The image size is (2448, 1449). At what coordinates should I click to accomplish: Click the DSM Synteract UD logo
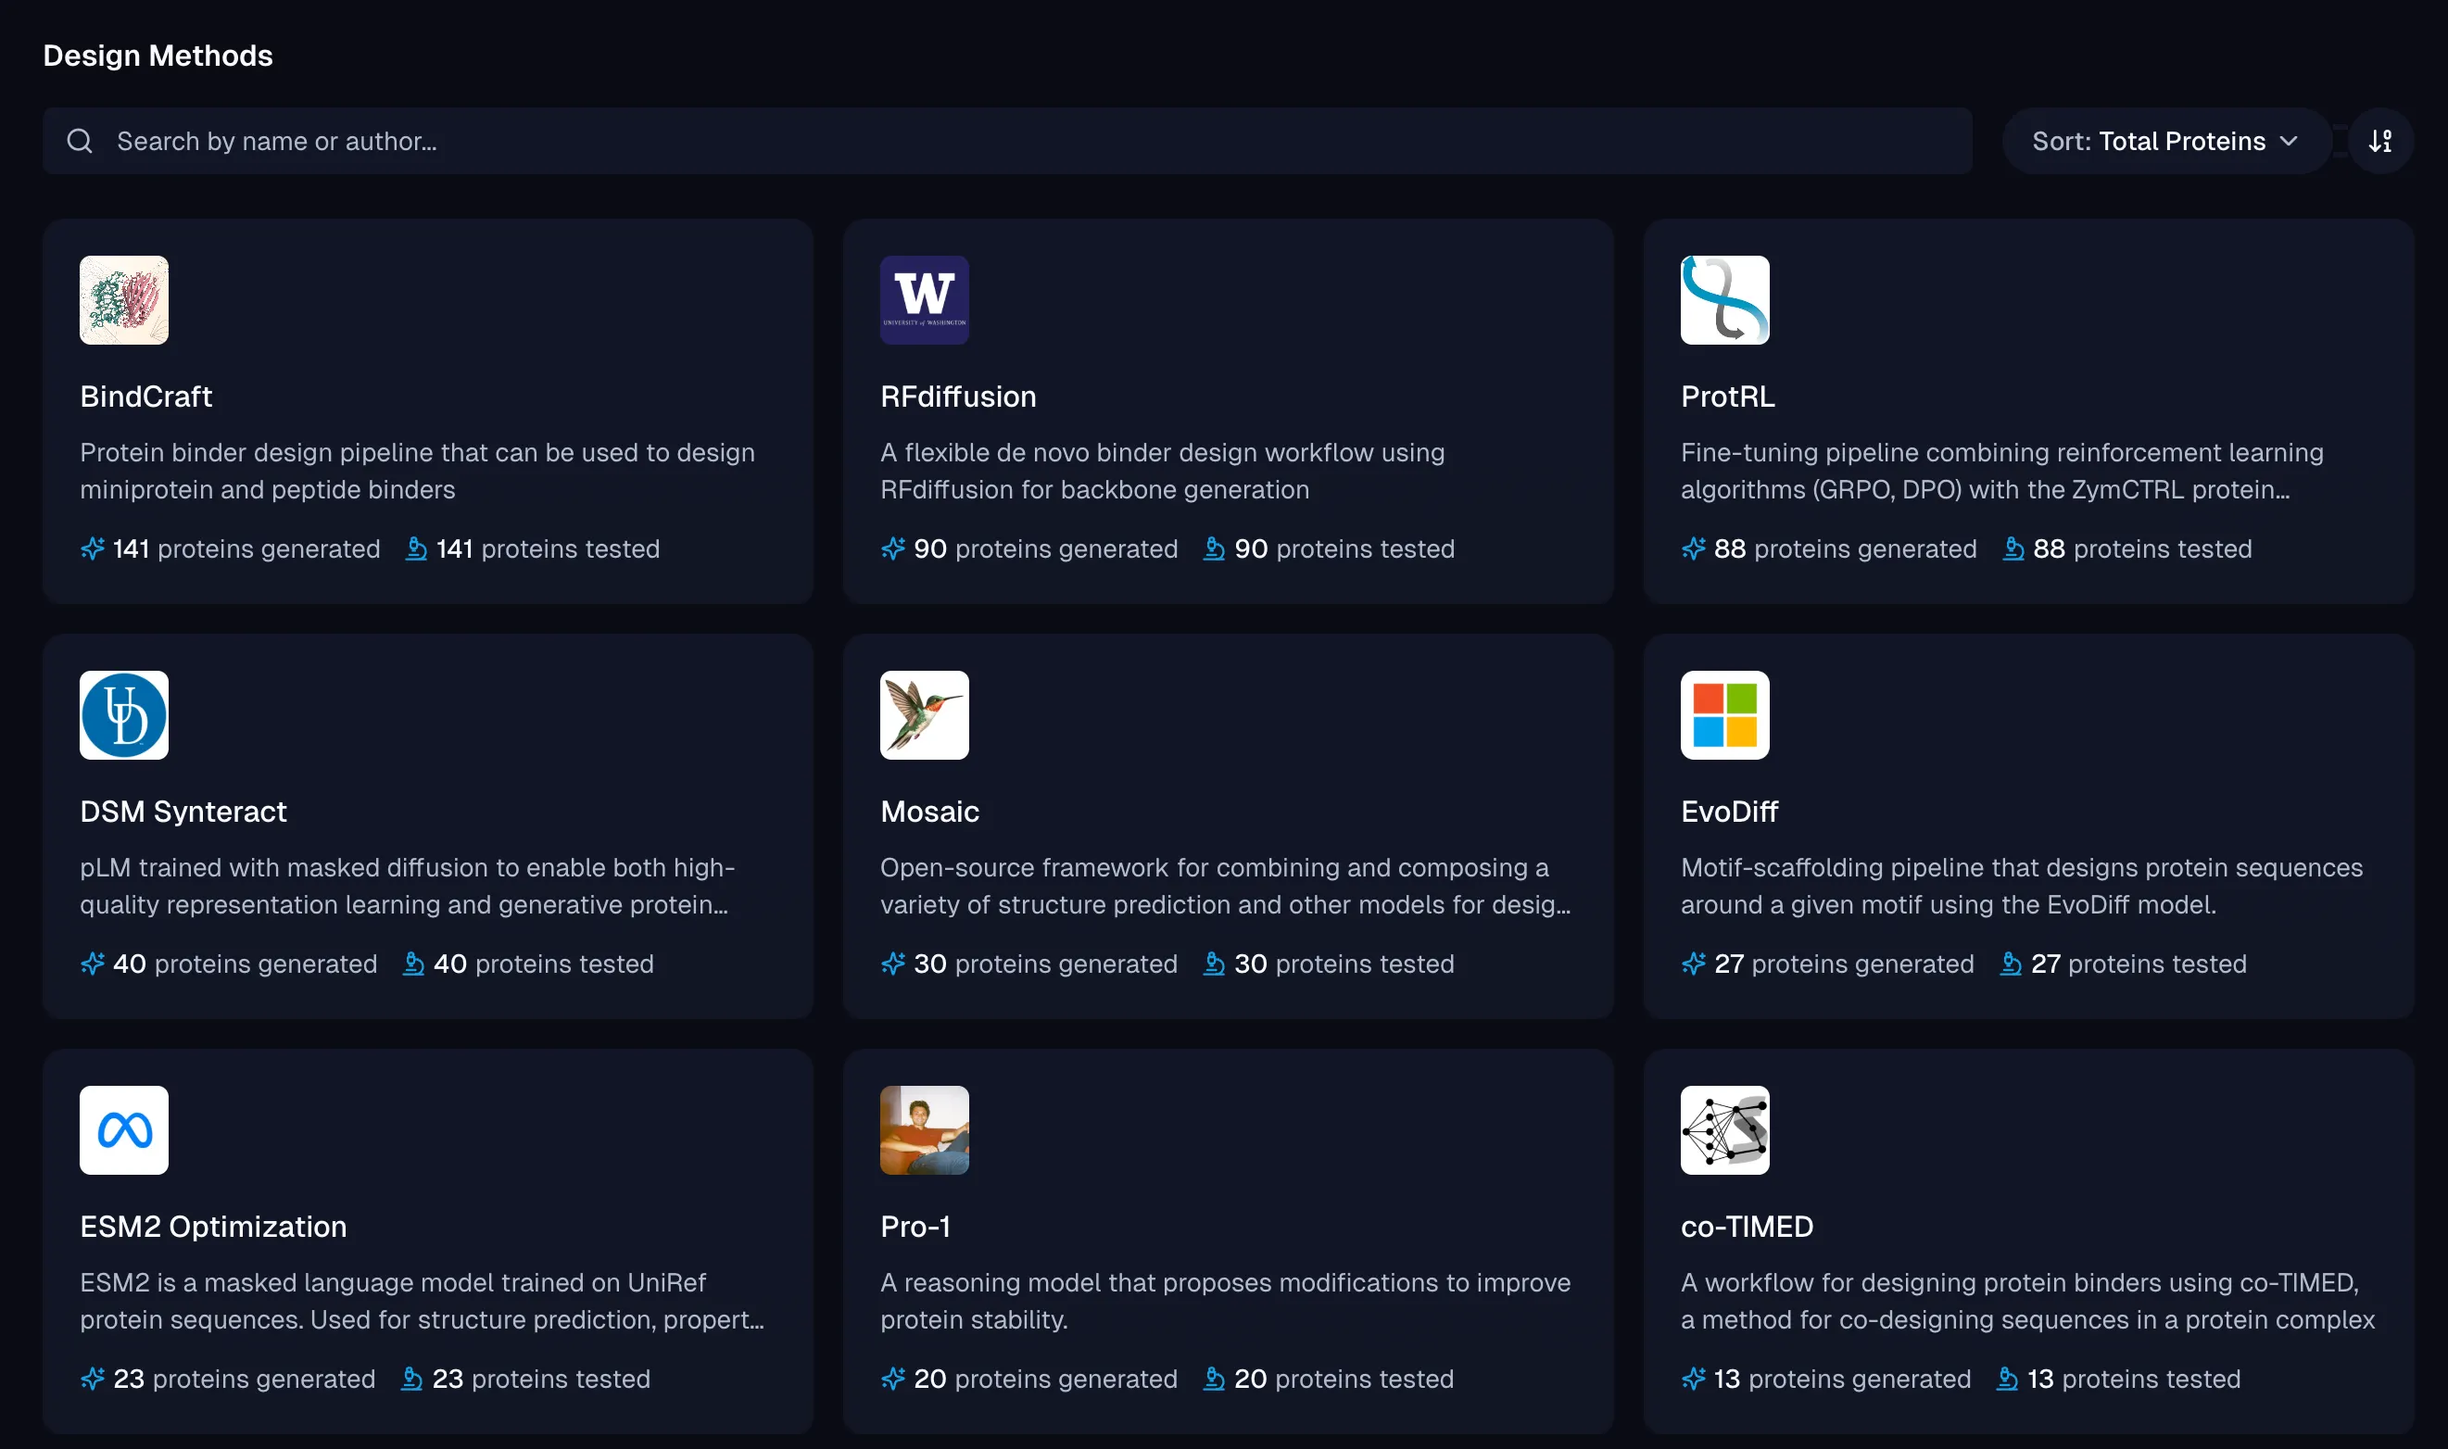tap(124, 714)
